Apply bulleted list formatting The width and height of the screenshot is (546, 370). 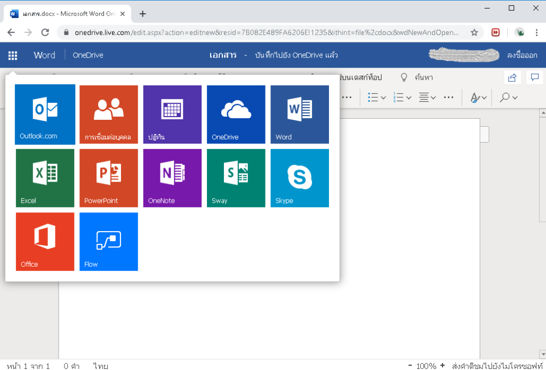coord(373,98)
